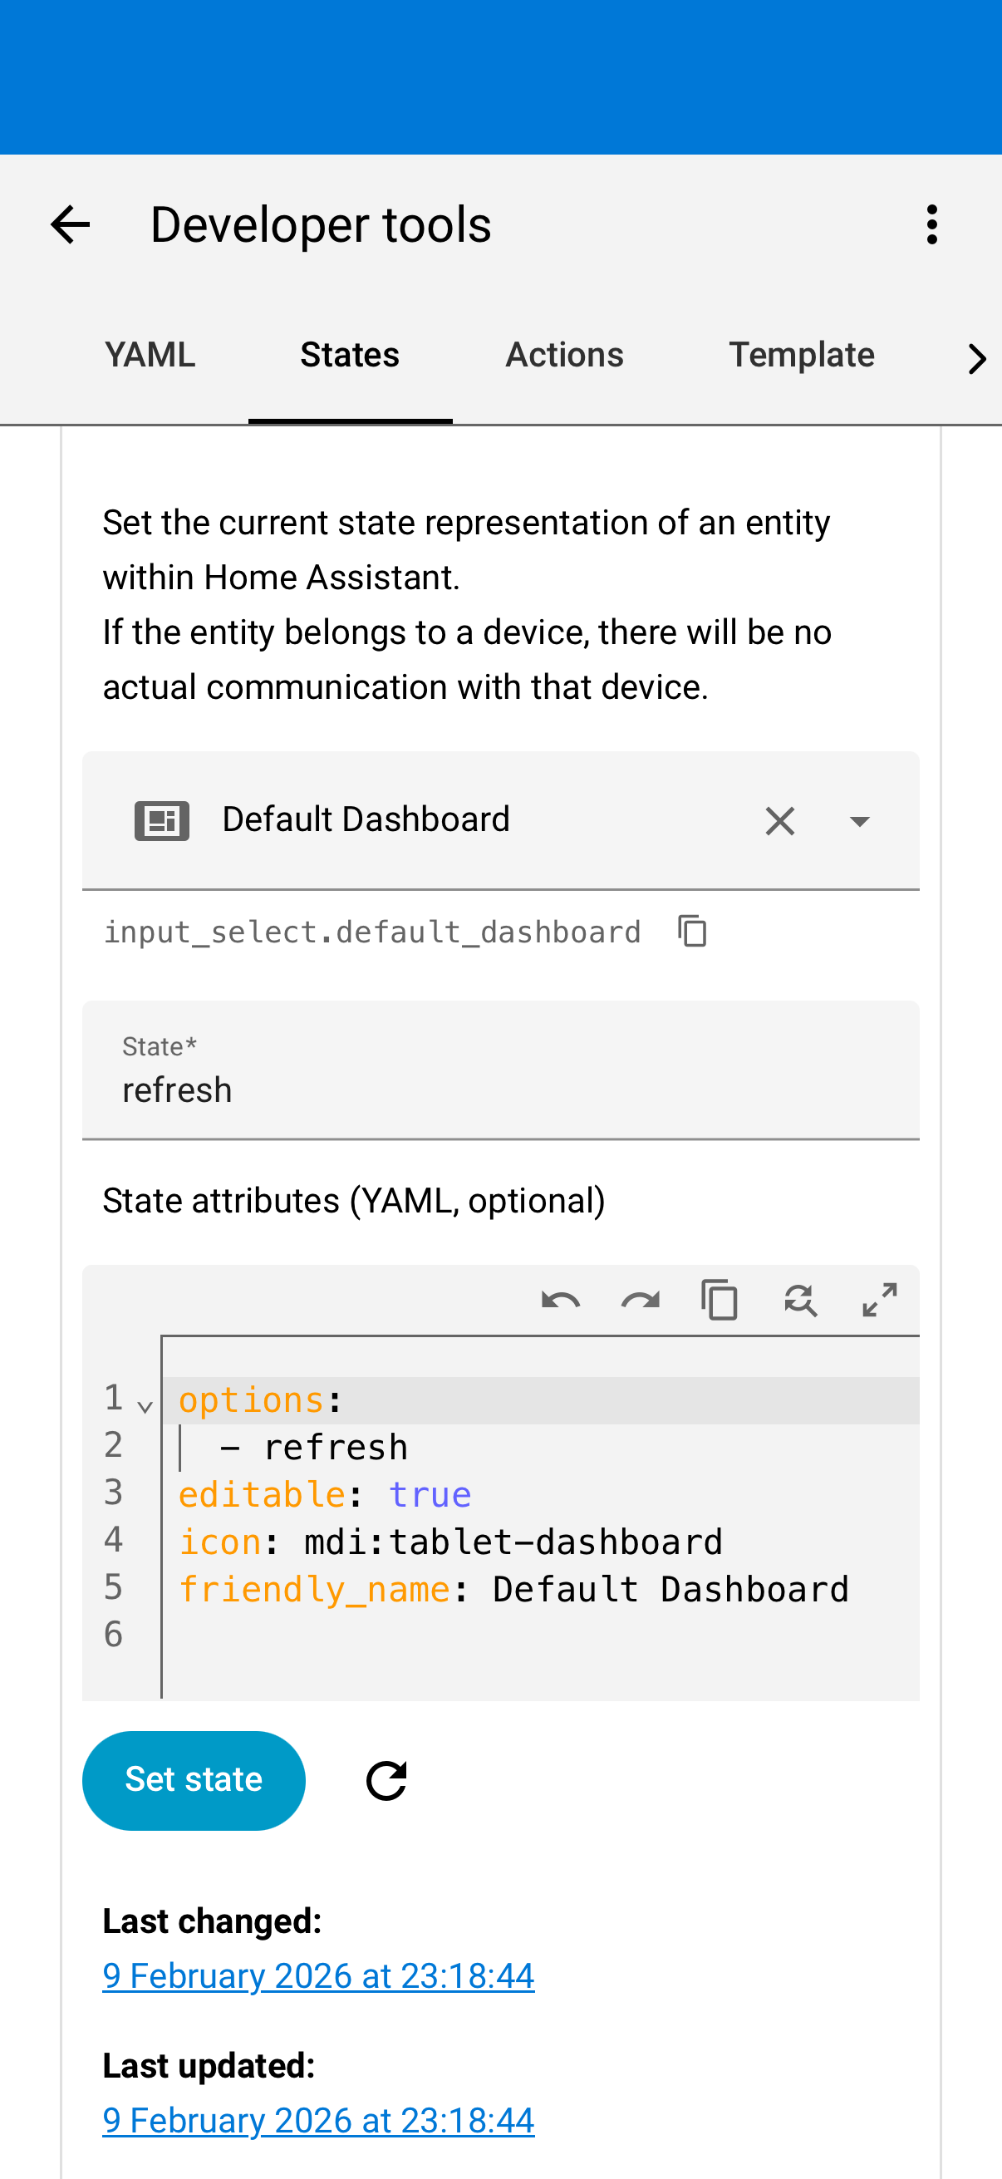
Task: Copy the input_select.default_dashboard entity ID
Action: point(693,932)
